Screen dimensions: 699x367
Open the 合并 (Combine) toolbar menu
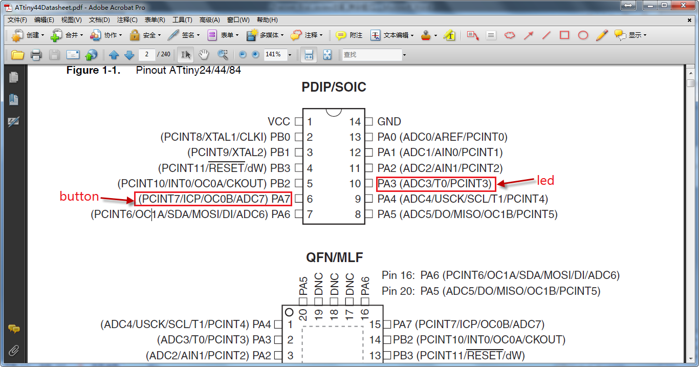pyautogui.click(x=67, y=35)
